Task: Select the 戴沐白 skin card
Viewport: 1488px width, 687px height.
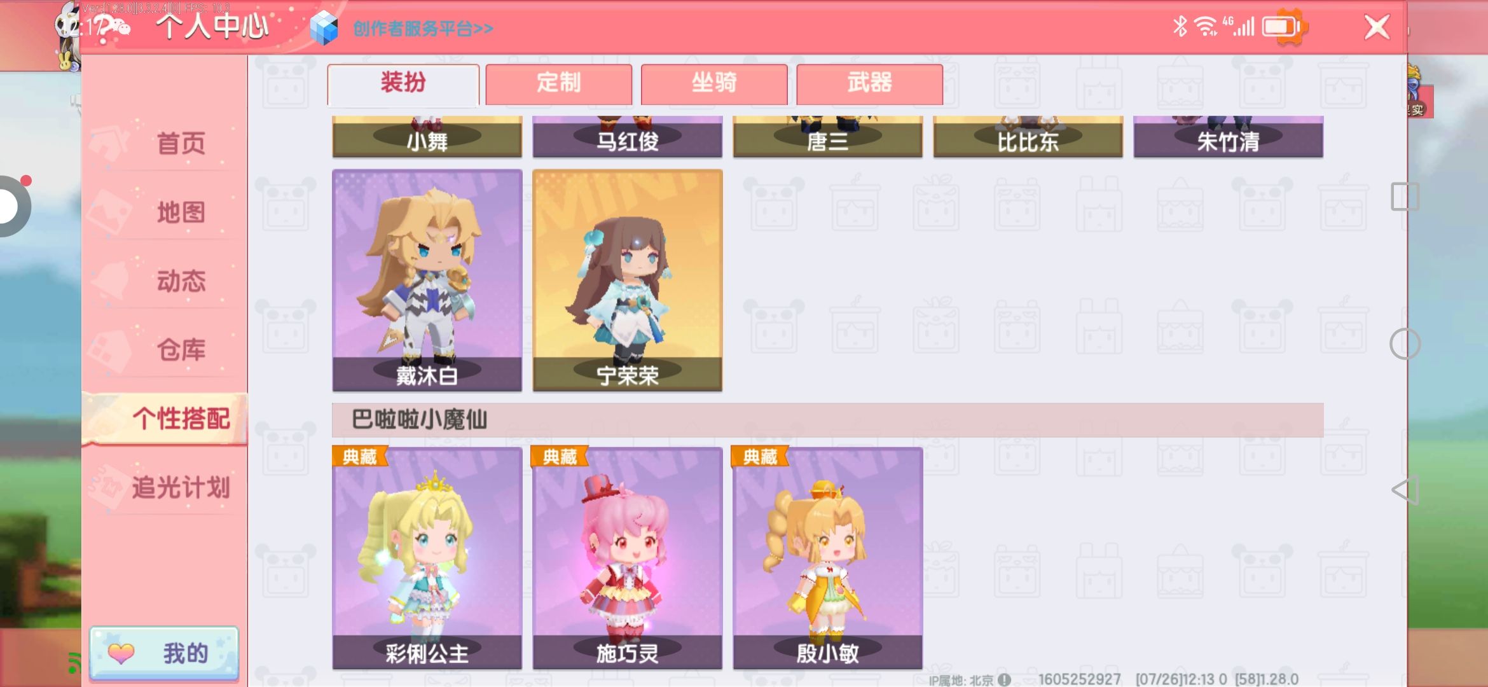Action: pyautogui.click(x=427, y=281)
